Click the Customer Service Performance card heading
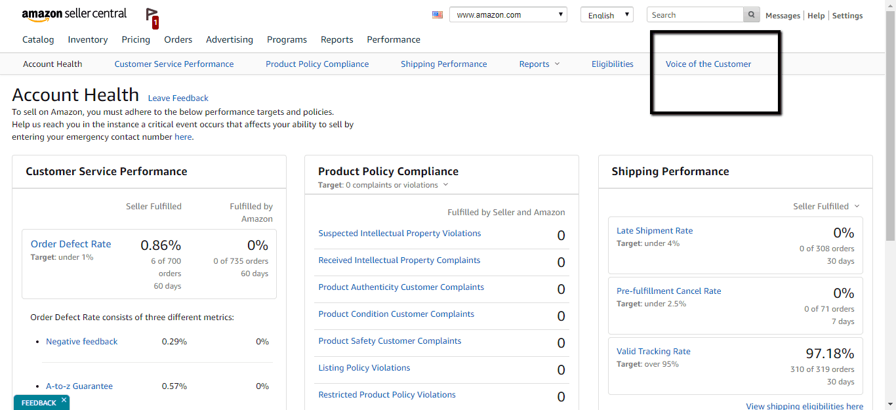 tap(106, 172)
